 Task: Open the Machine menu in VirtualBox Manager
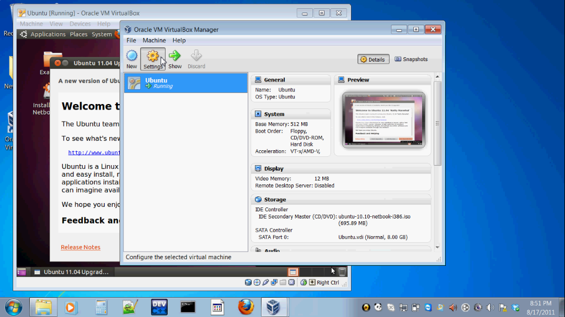tap(154, 40)
